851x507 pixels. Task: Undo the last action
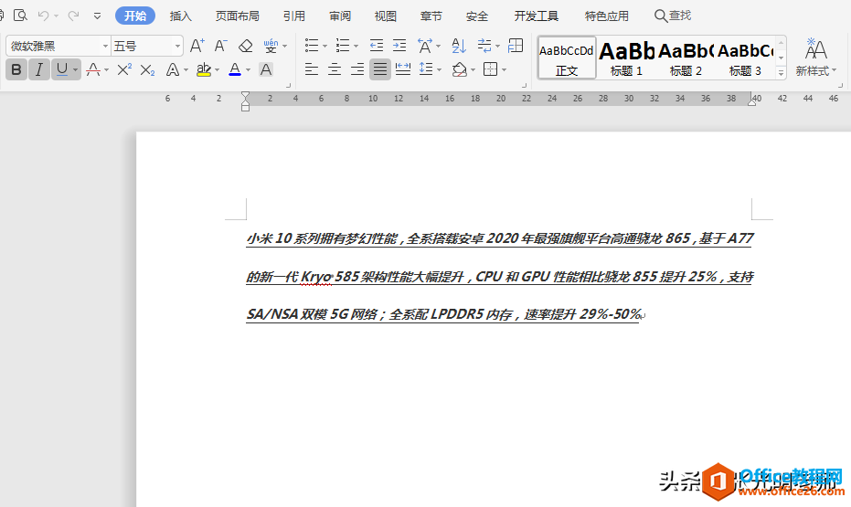(44, 16)
